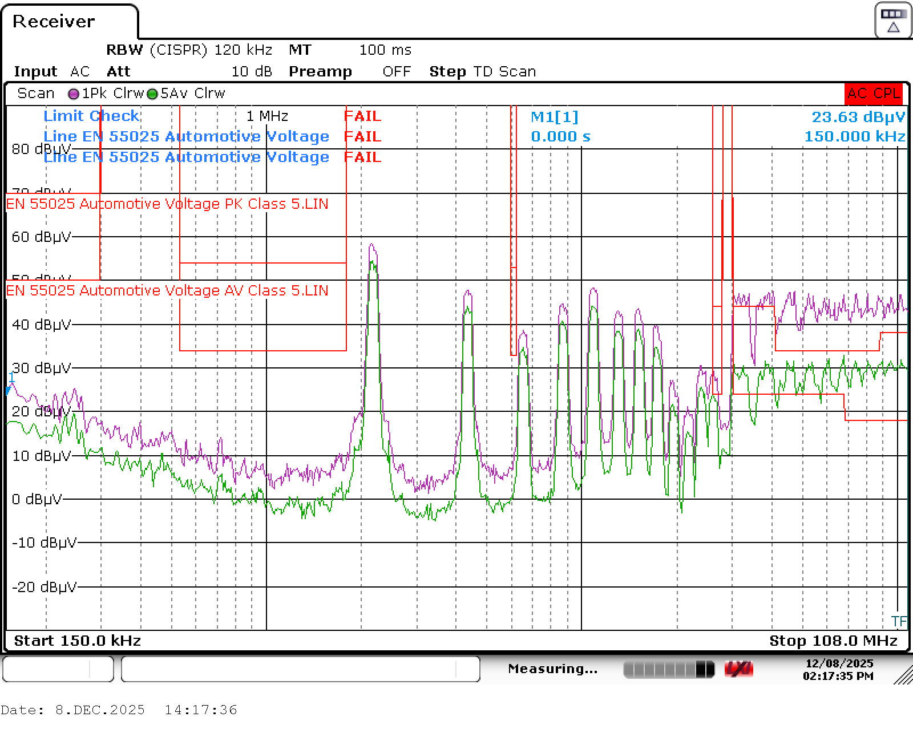The width and height of the screenshot is (913, 737).
Task: Switch to the Receiver tab
Action: click(54, 22)
